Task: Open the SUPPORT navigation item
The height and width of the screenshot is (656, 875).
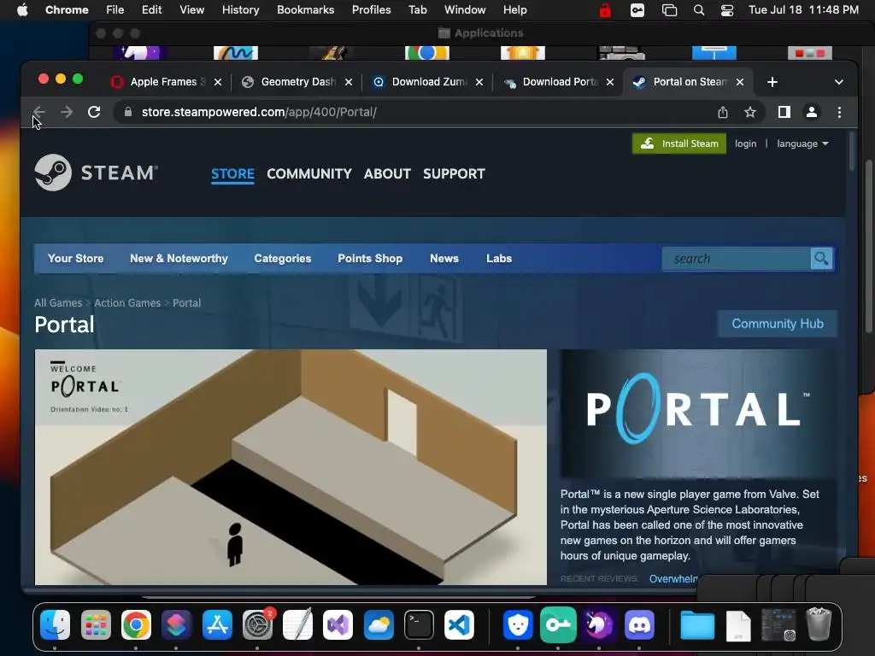Action: pos(454,173)
